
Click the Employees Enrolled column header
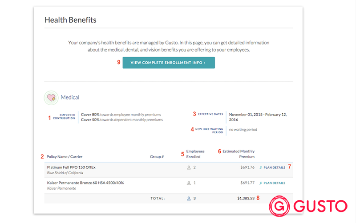195,154
